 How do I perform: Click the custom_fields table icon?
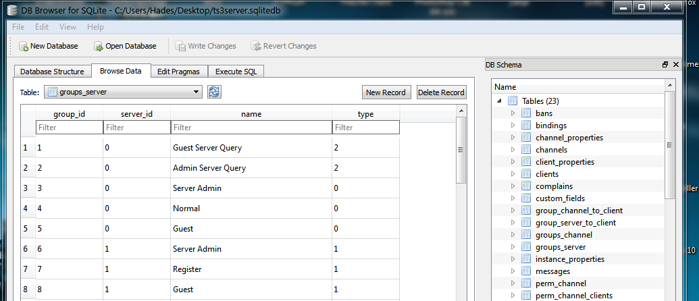[527, 198]
